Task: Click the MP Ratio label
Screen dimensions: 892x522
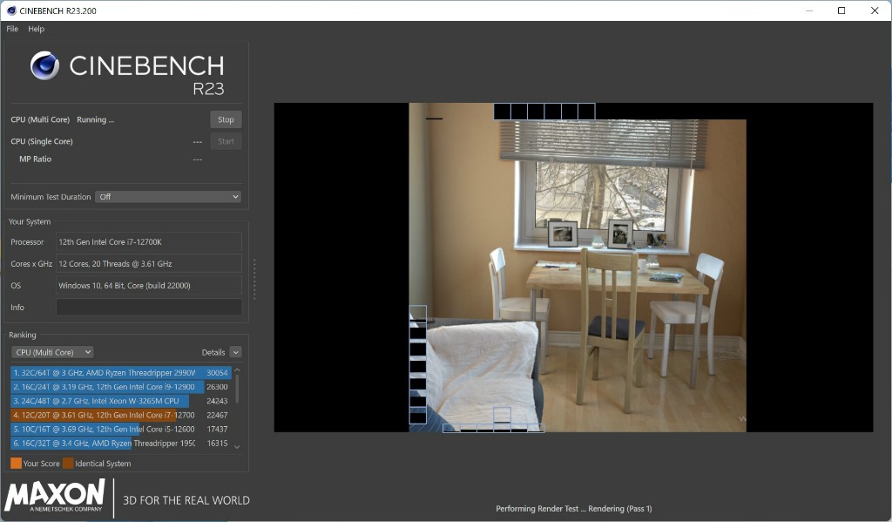Action: (x=35, y=159)
